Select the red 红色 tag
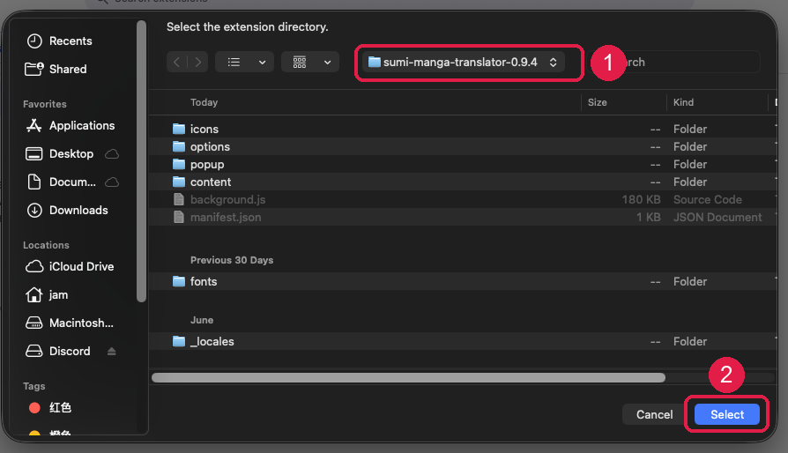788x453 pixels. 50,407
